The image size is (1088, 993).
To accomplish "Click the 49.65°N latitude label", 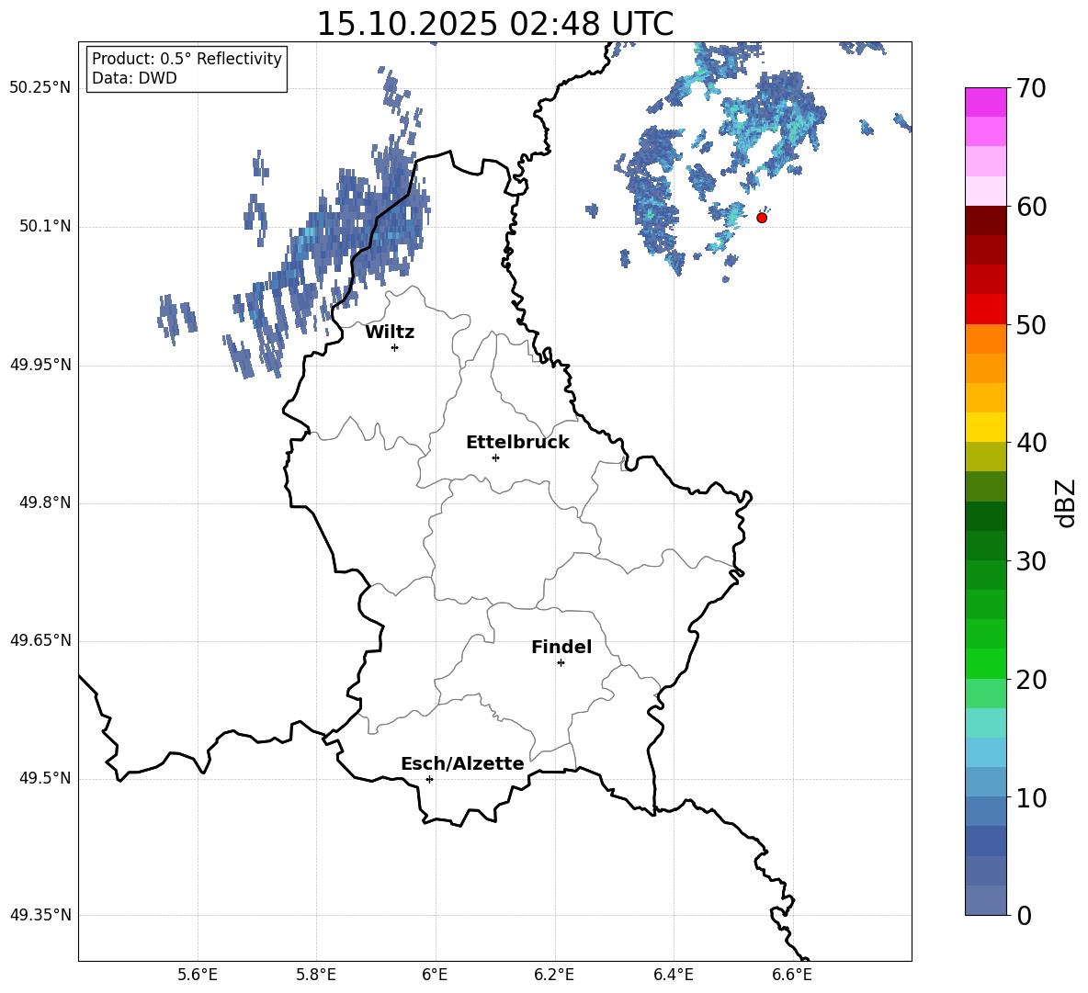I will click(40, 640).
